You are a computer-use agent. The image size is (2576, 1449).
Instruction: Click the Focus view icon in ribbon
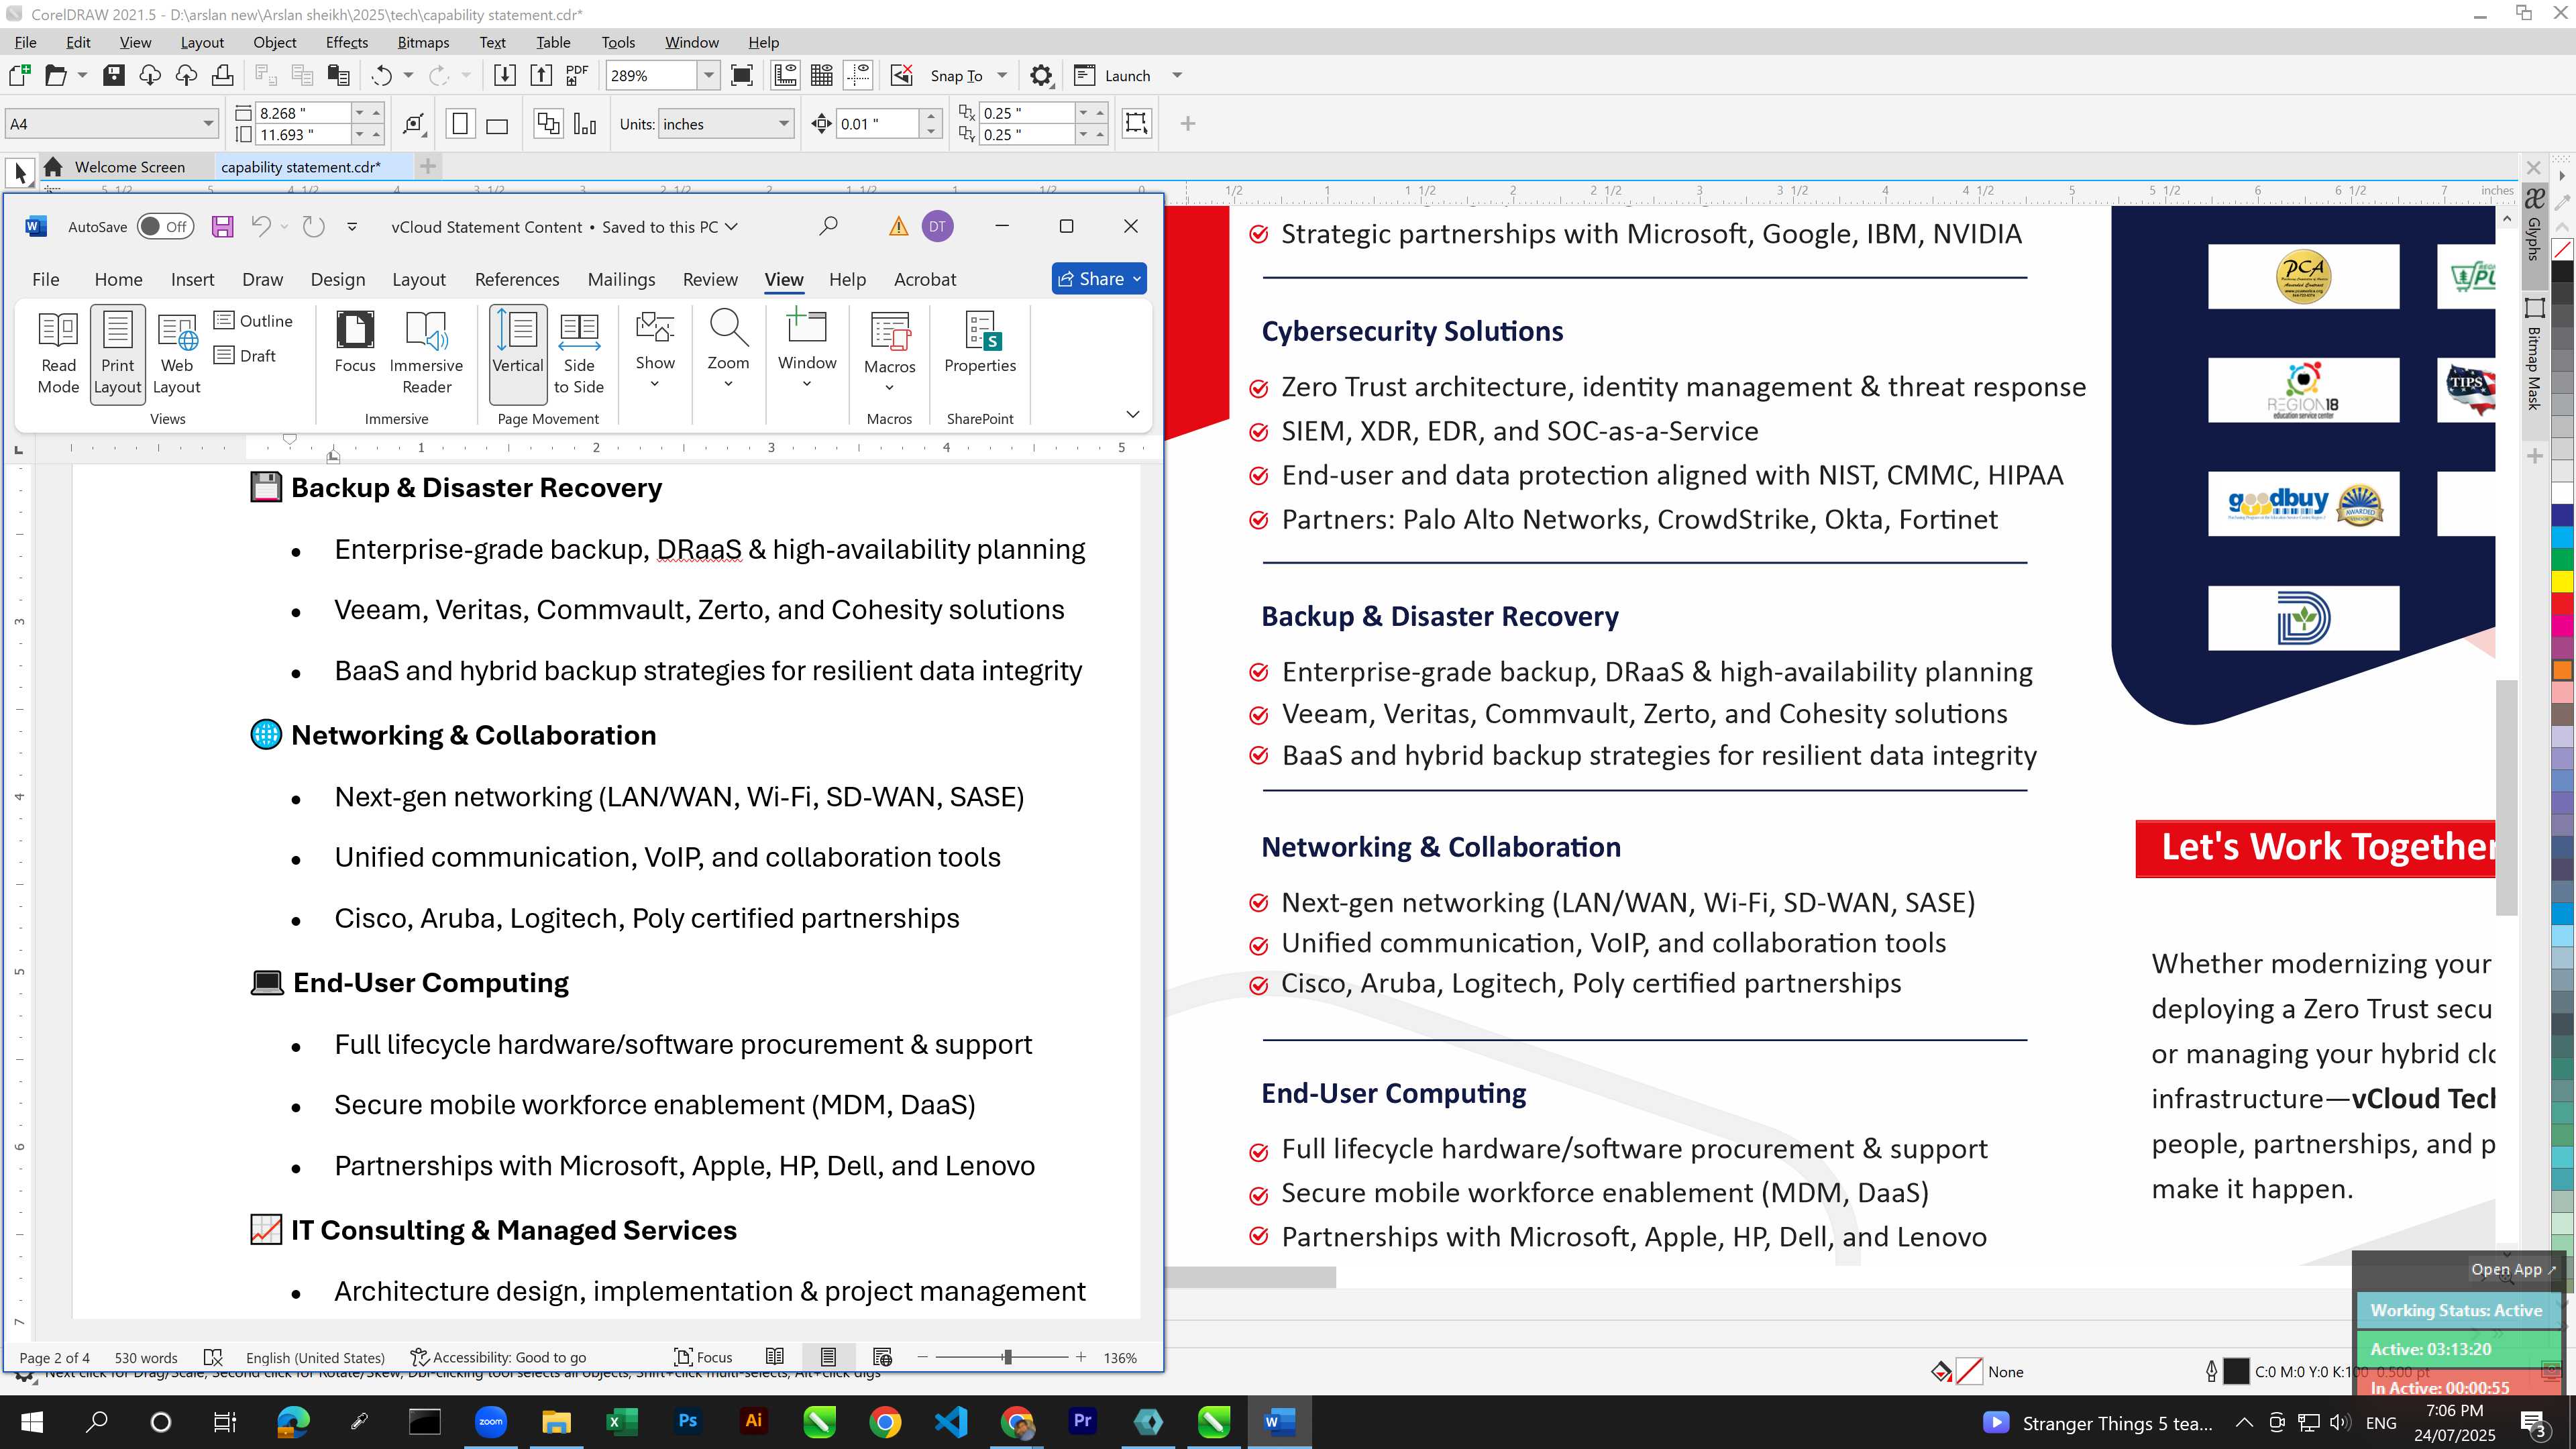[x=355, y=342]
